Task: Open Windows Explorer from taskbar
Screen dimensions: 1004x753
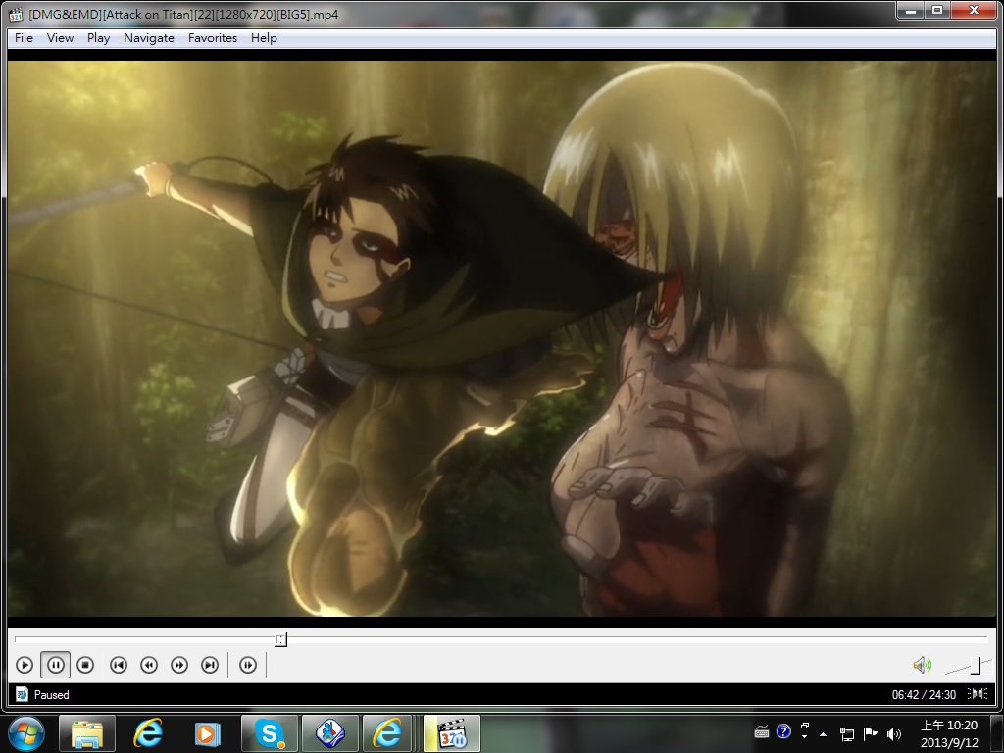Action: click(87, 733)
